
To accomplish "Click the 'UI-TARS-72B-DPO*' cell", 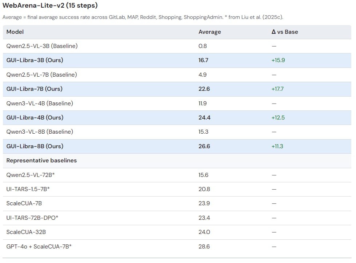I will [x=32, y=218].
